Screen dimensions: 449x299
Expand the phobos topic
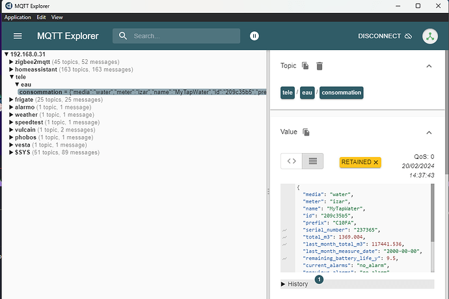[11, 137]
